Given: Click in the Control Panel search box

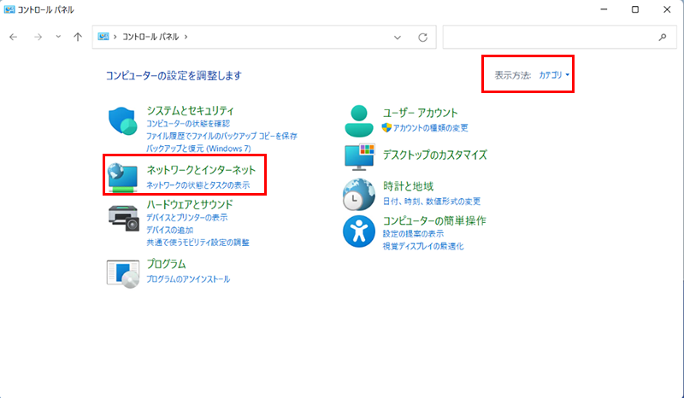Looking at the screenshot, I should 547,38.
